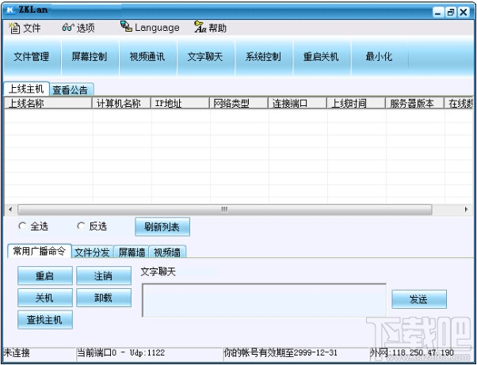Click the ZKLan title bar app icon
This screenshot has height=365, width=477.
tap(10, 10)
